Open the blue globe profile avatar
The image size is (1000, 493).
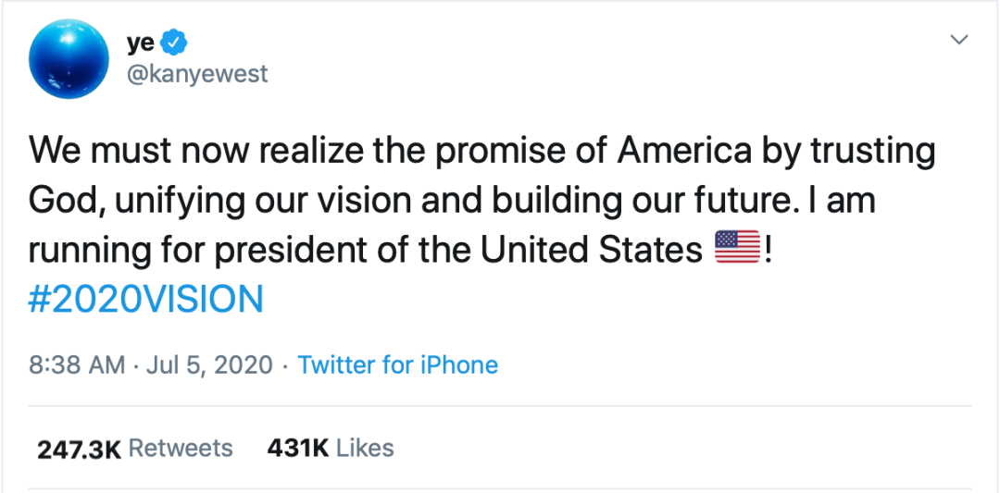pyautogui.click(x=69, y=57)
